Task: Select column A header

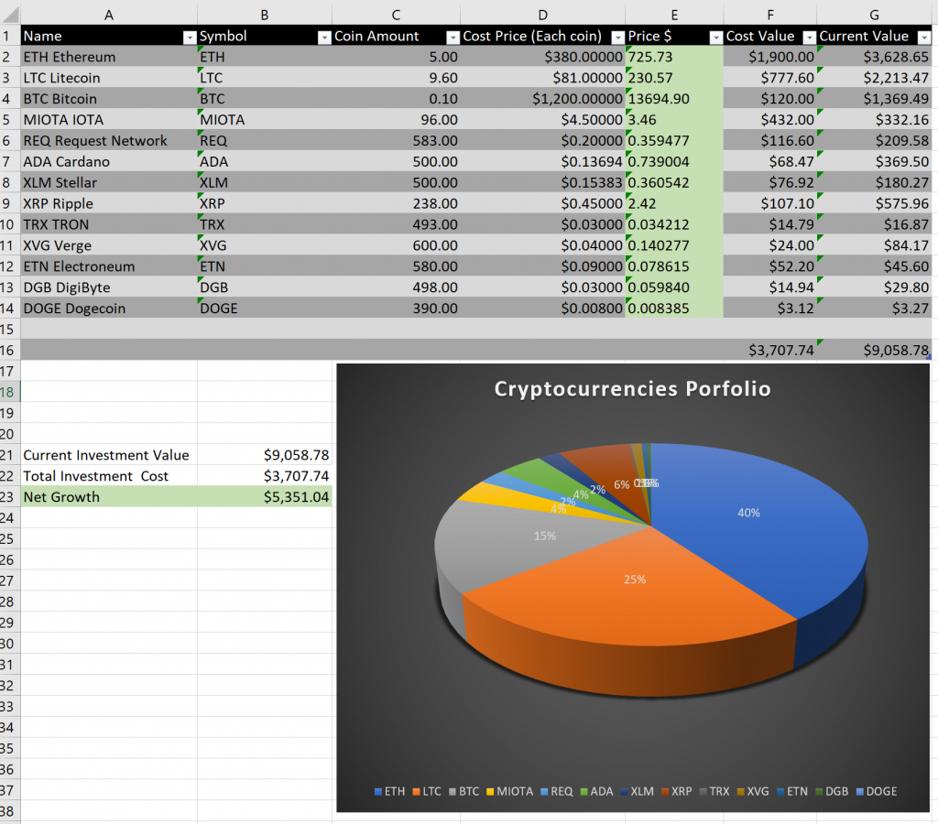Action: 109,15
